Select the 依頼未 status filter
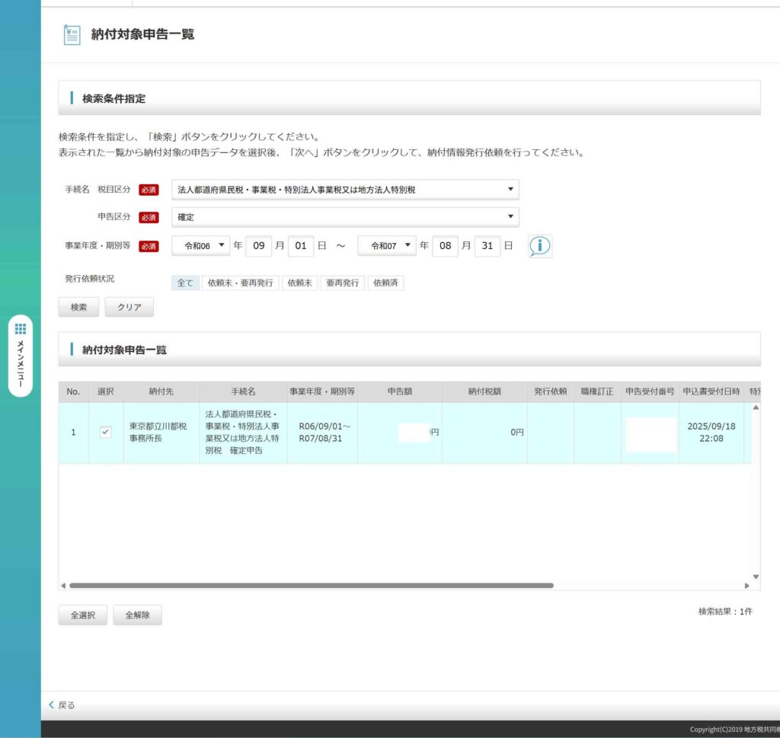This screenshot has height=738, width=780. 299,283
